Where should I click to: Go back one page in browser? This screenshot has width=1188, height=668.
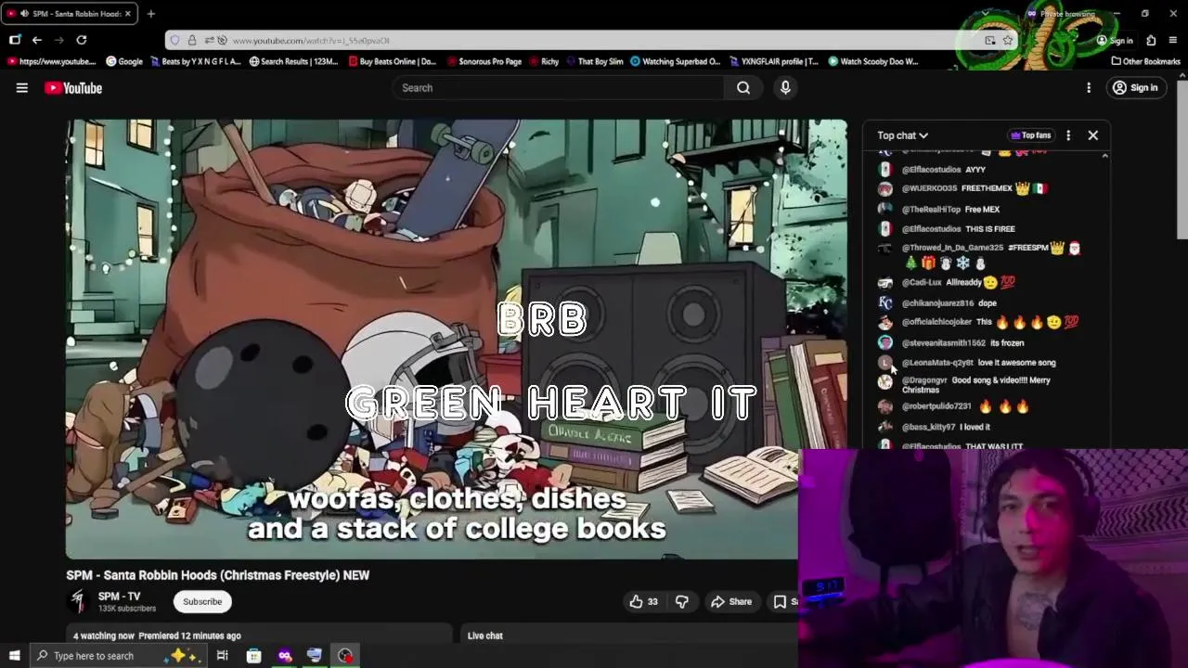(x=36, y=40)
